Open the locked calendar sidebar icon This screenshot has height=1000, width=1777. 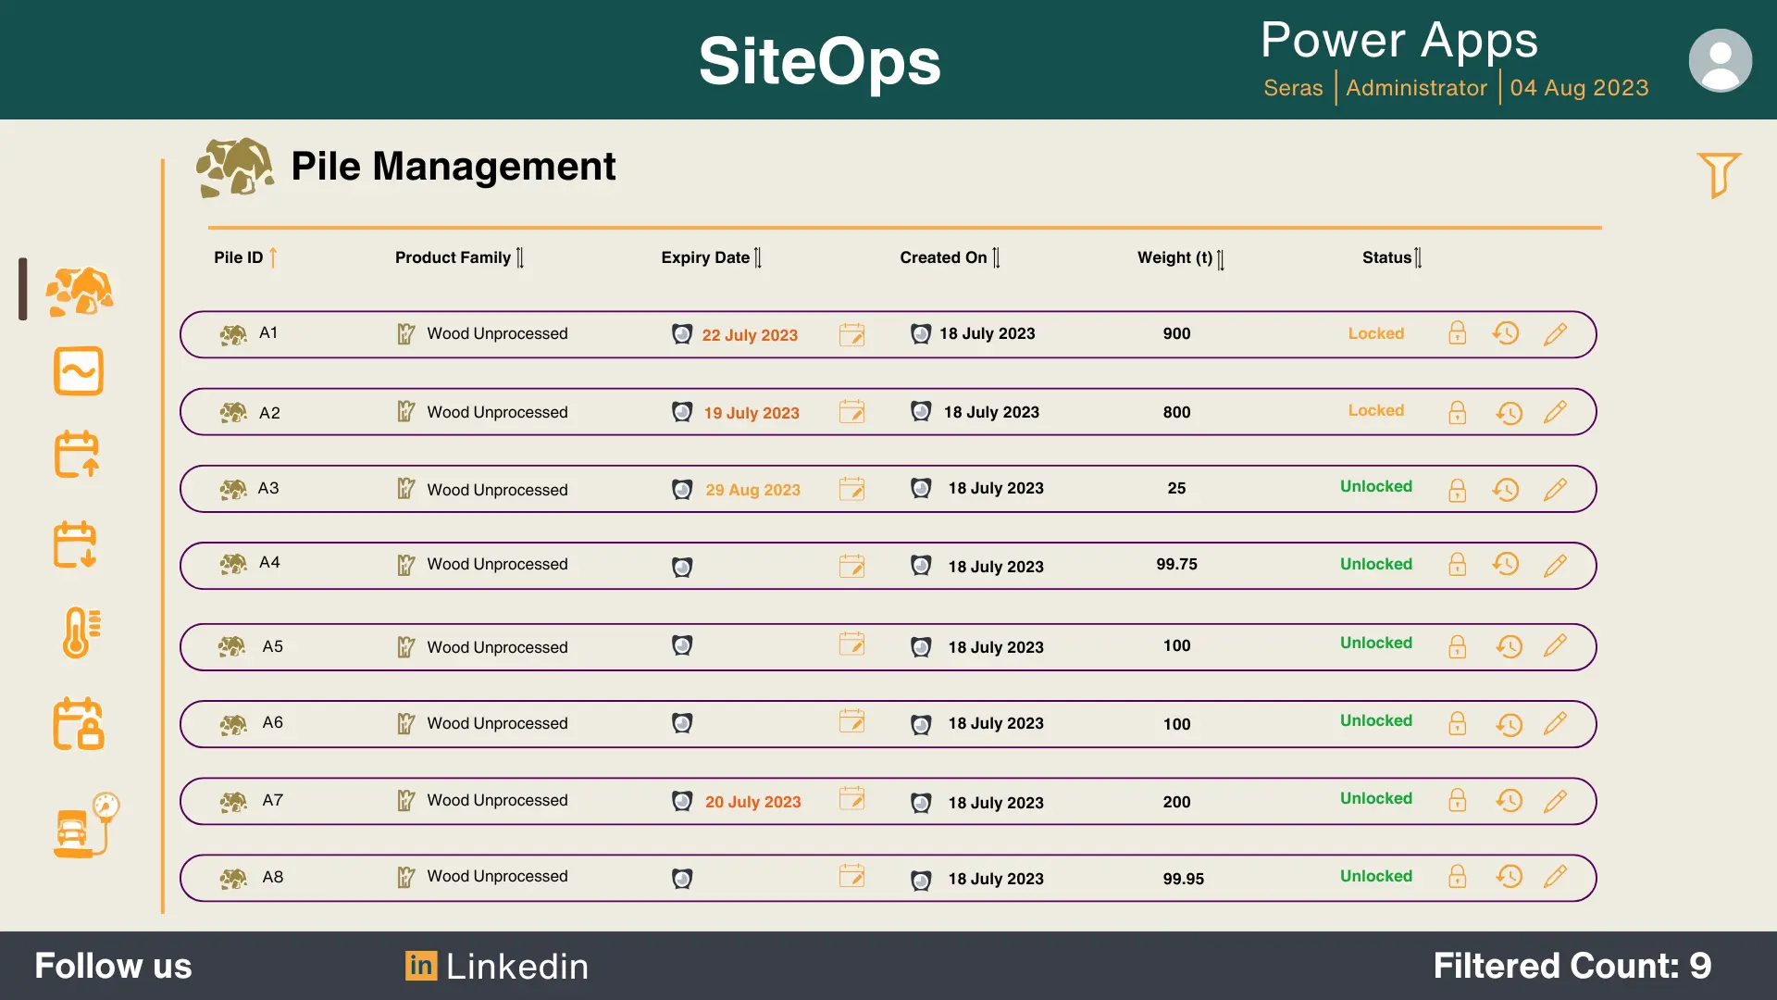click(79, 724)
